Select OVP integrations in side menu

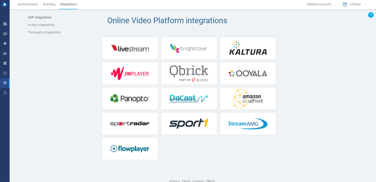click(x=40, y=18)
